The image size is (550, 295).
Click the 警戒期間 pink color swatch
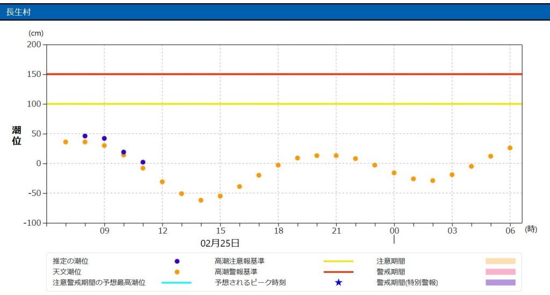[x=501, y=272]
